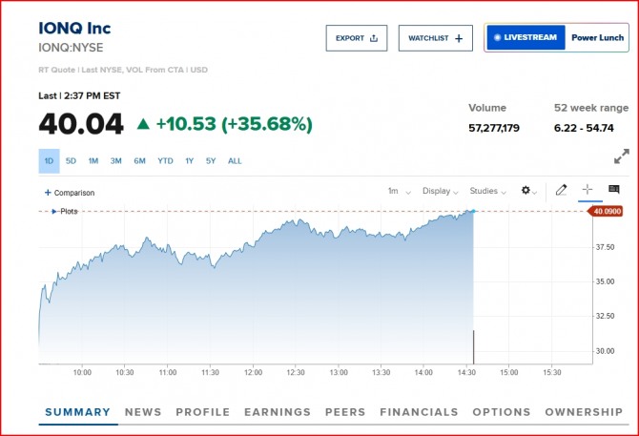This screenshot has width=639, height=436.
Task: Open the Studies dropdown
Action: 487,191
